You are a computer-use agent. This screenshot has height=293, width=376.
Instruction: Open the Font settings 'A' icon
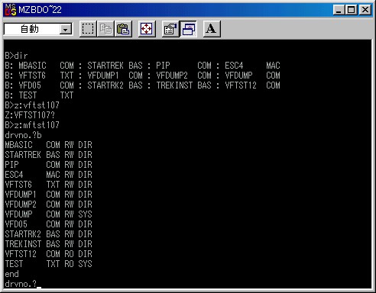point(212,29)
